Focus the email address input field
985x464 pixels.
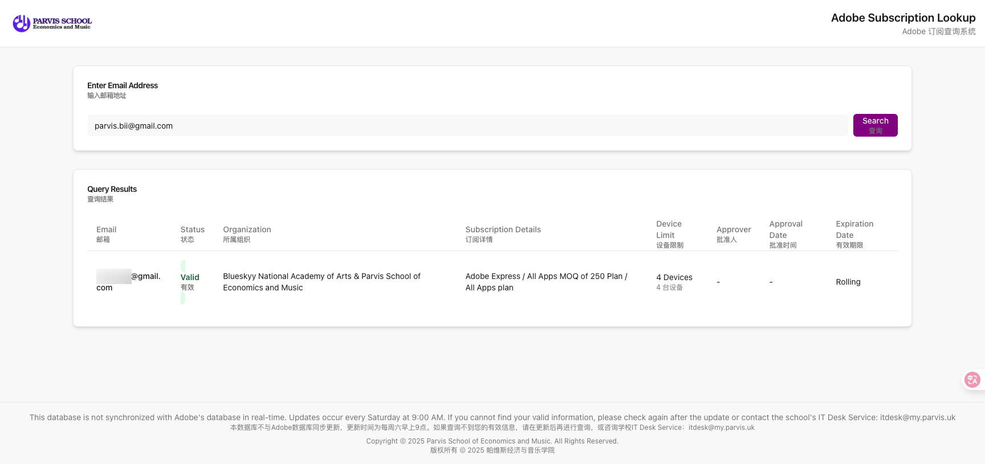tap(467, 126)
